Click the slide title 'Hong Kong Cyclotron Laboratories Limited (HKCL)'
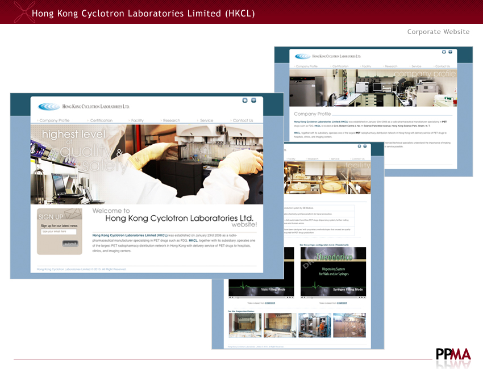483x369 pixels. (x=143, y=14)
